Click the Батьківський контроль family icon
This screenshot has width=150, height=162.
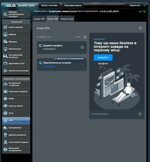(5, 56)
